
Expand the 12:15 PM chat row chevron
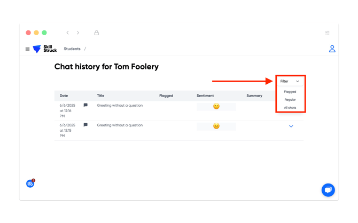pos(291,126)
